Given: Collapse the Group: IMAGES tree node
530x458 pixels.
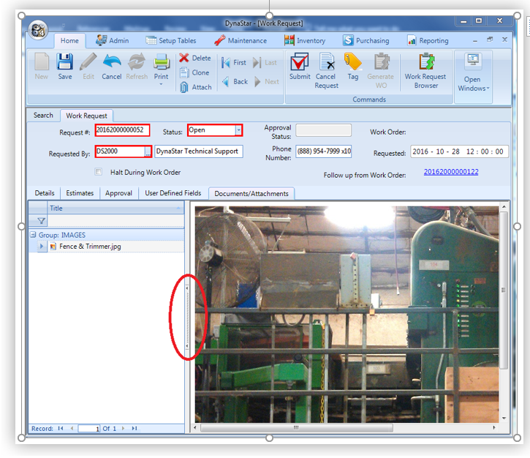Looking at the screenshot, I should pos(33,235).
